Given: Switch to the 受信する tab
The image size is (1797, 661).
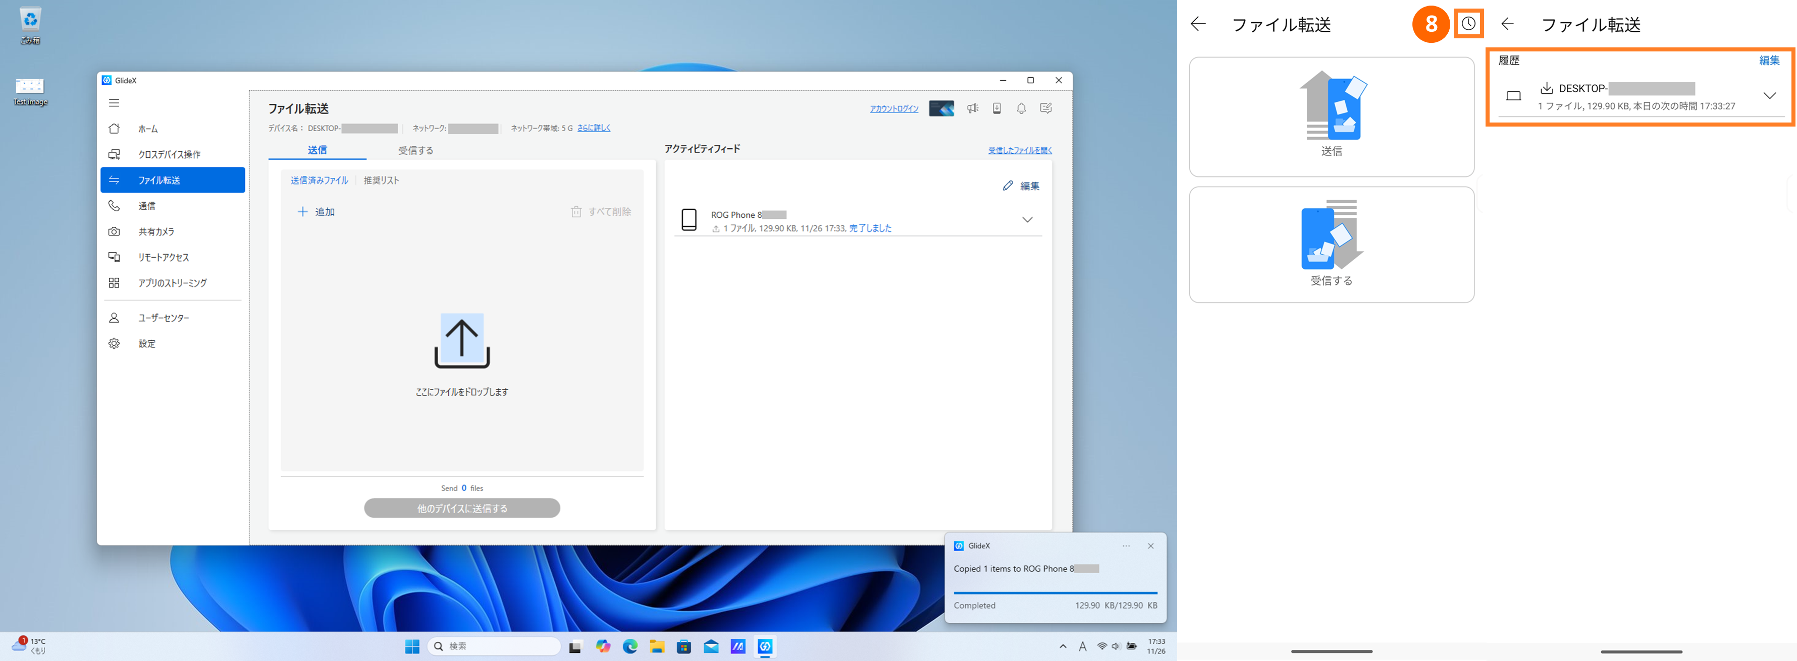Looking at the screenshot, I should (416, 150).
